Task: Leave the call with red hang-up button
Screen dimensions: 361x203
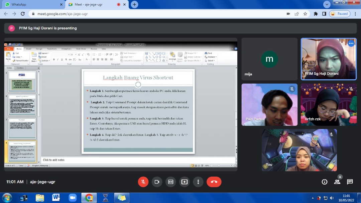Action: 214,182
